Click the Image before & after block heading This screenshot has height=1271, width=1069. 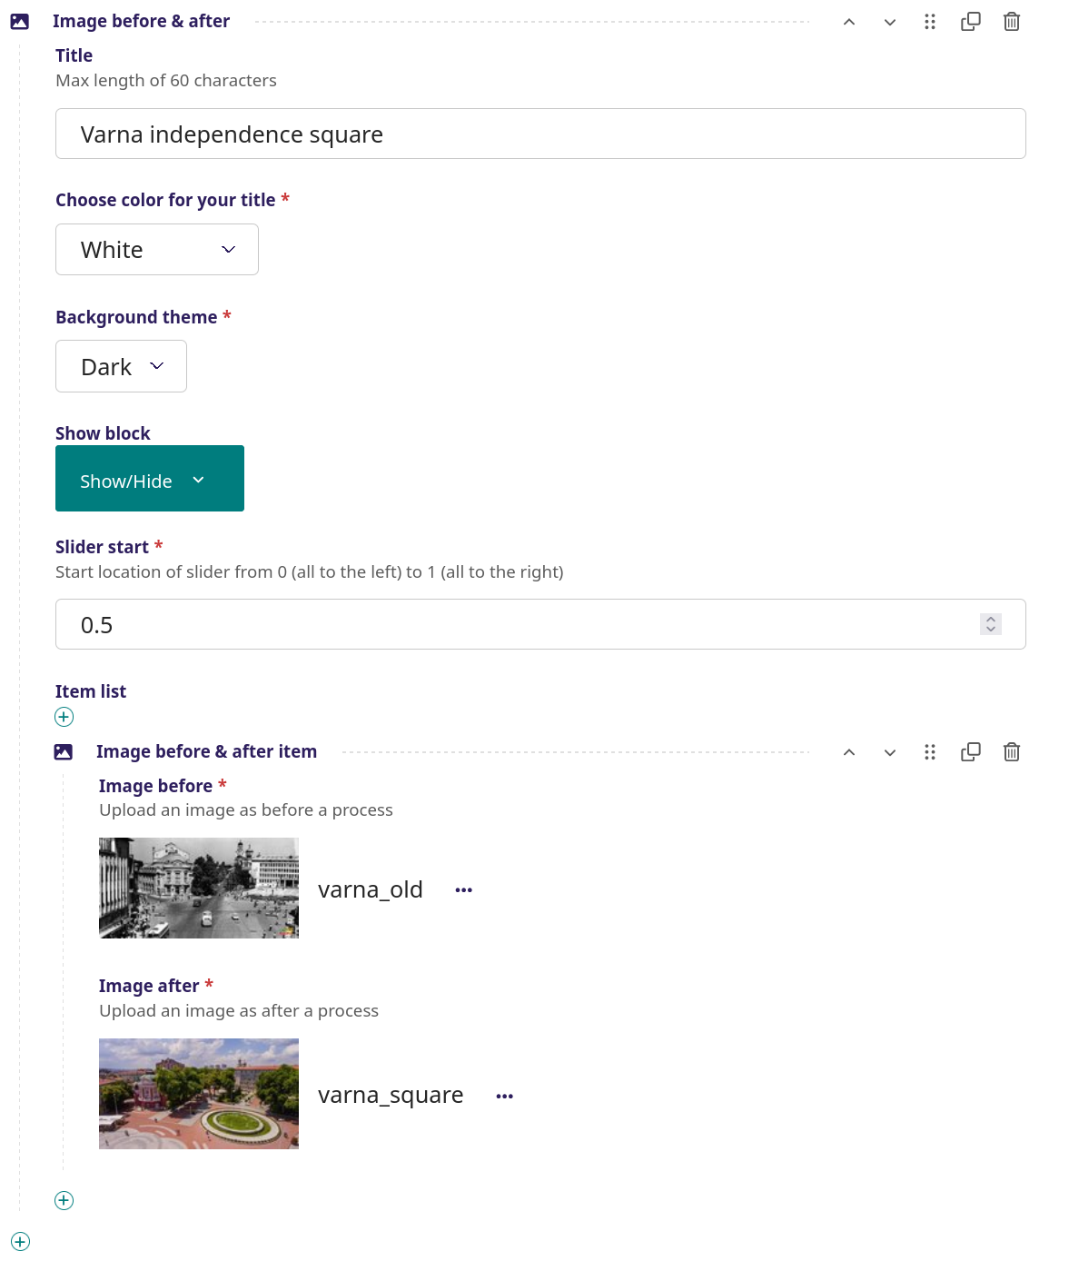point(141,21)
